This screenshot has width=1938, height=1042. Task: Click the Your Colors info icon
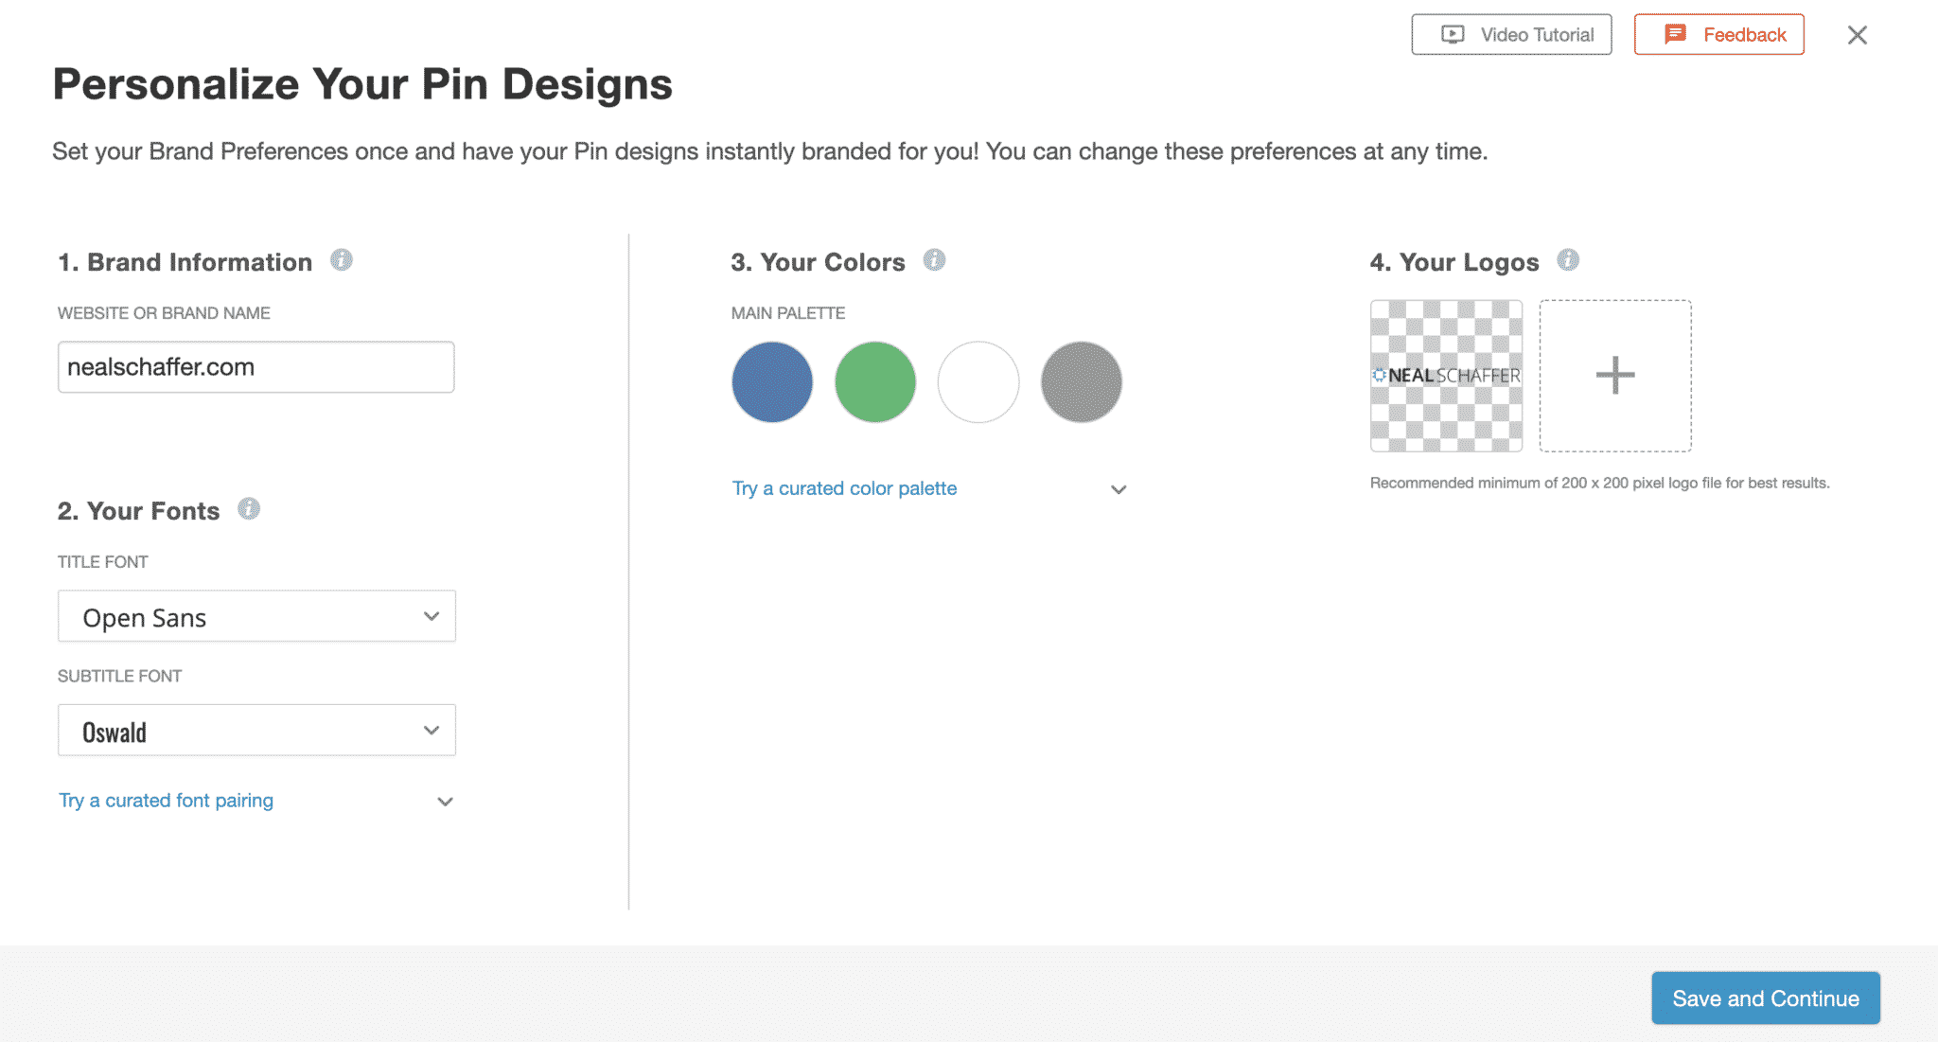[x=934, y=260]
